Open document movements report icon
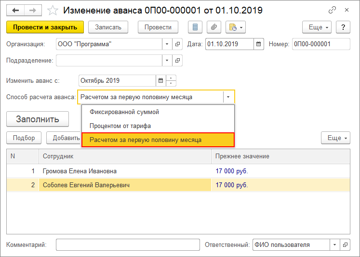 pyautogui.click(x=195, y=27)
